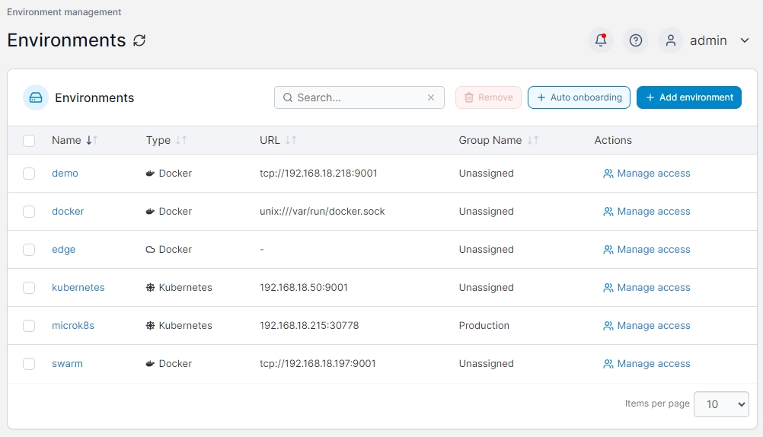Open the kubernetes environment link
Image resolution: width=763 pixels, height=437 pixels.
pos(78,288)
